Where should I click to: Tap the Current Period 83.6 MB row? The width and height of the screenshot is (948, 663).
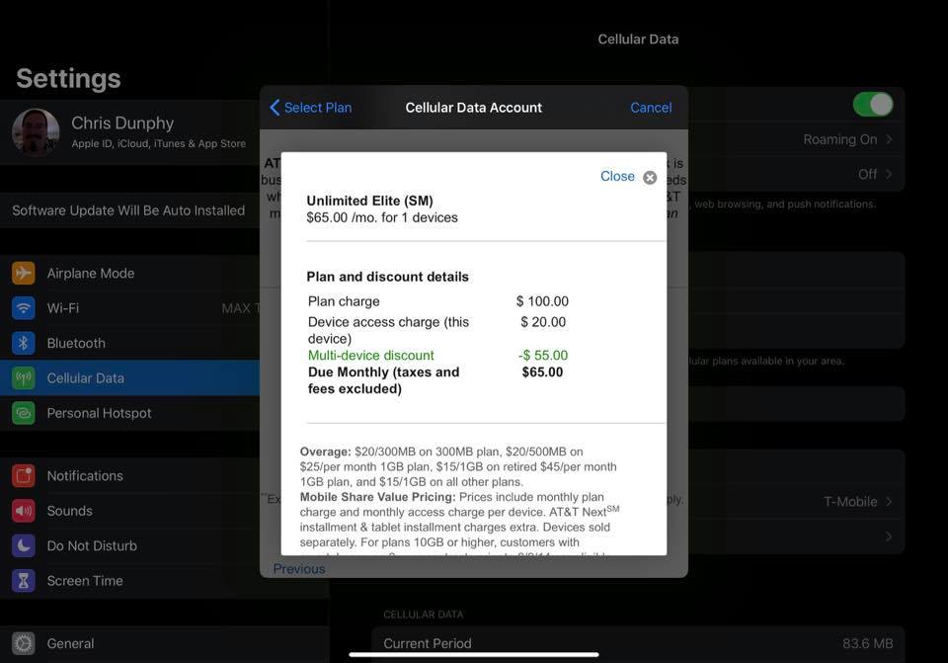coord(638,643)
